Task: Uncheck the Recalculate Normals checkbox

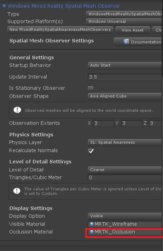Action: pos(91,151)
